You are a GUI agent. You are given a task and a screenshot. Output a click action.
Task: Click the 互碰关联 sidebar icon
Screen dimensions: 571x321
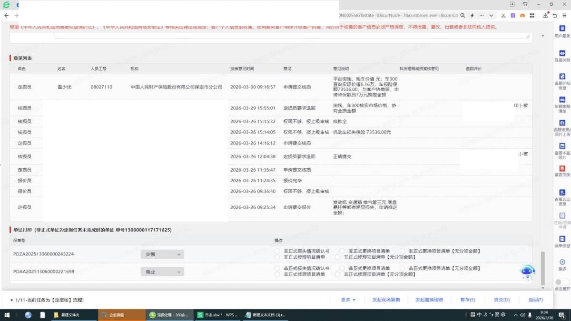pyautogui.click(x=562, y=54)
